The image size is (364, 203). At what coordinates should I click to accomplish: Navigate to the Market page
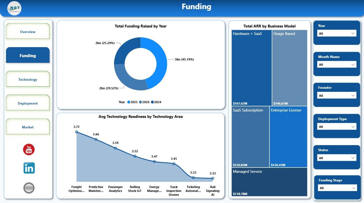coord(28,127)
